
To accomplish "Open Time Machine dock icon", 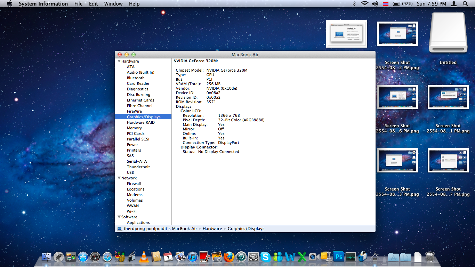I will (x=241, y=257).
